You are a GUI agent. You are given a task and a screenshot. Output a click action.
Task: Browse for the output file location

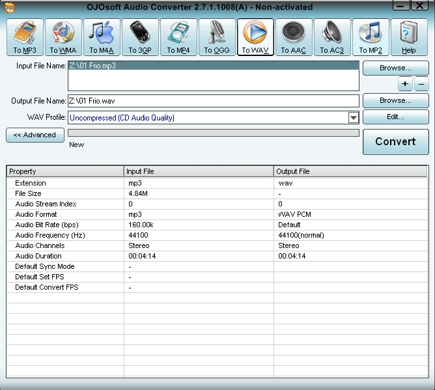point(396,100)
